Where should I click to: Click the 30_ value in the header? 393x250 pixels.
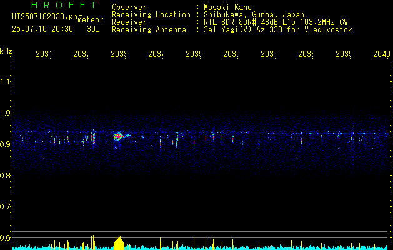coord(93,29)
